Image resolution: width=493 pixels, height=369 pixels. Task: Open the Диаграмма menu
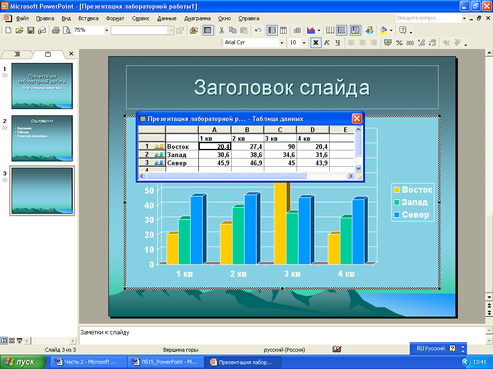[197, 18]
